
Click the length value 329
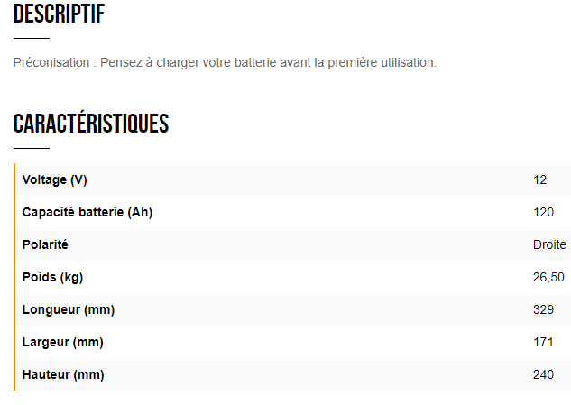543,309
